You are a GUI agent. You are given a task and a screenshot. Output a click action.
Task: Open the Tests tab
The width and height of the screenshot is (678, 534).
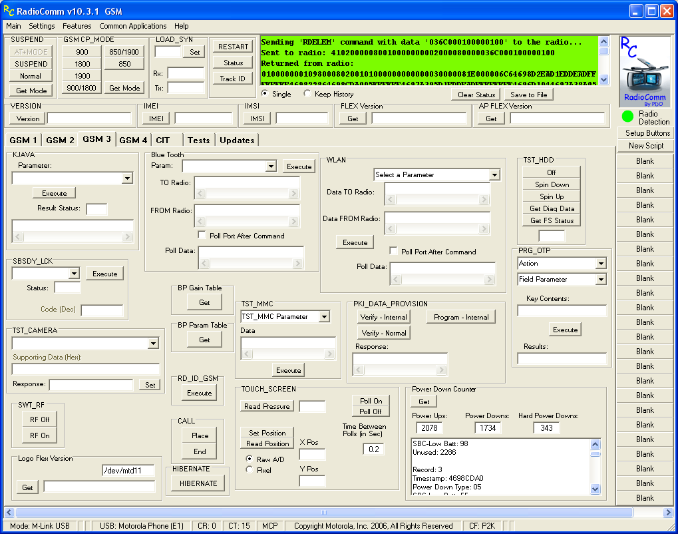point(199,140)
